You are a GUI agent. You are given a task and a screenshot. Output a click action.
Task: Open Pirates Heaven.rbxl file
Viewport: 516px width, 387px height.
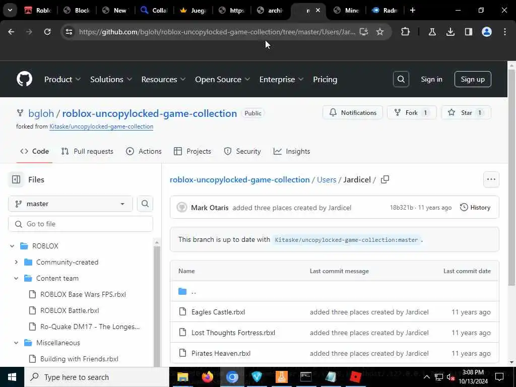[221, 353]
